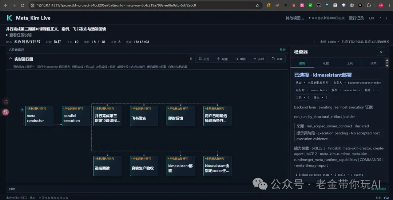Open the pink translate extension in the browser toolbar
The width and height of the screenshot is (393, 200).
tap(302, 5)
